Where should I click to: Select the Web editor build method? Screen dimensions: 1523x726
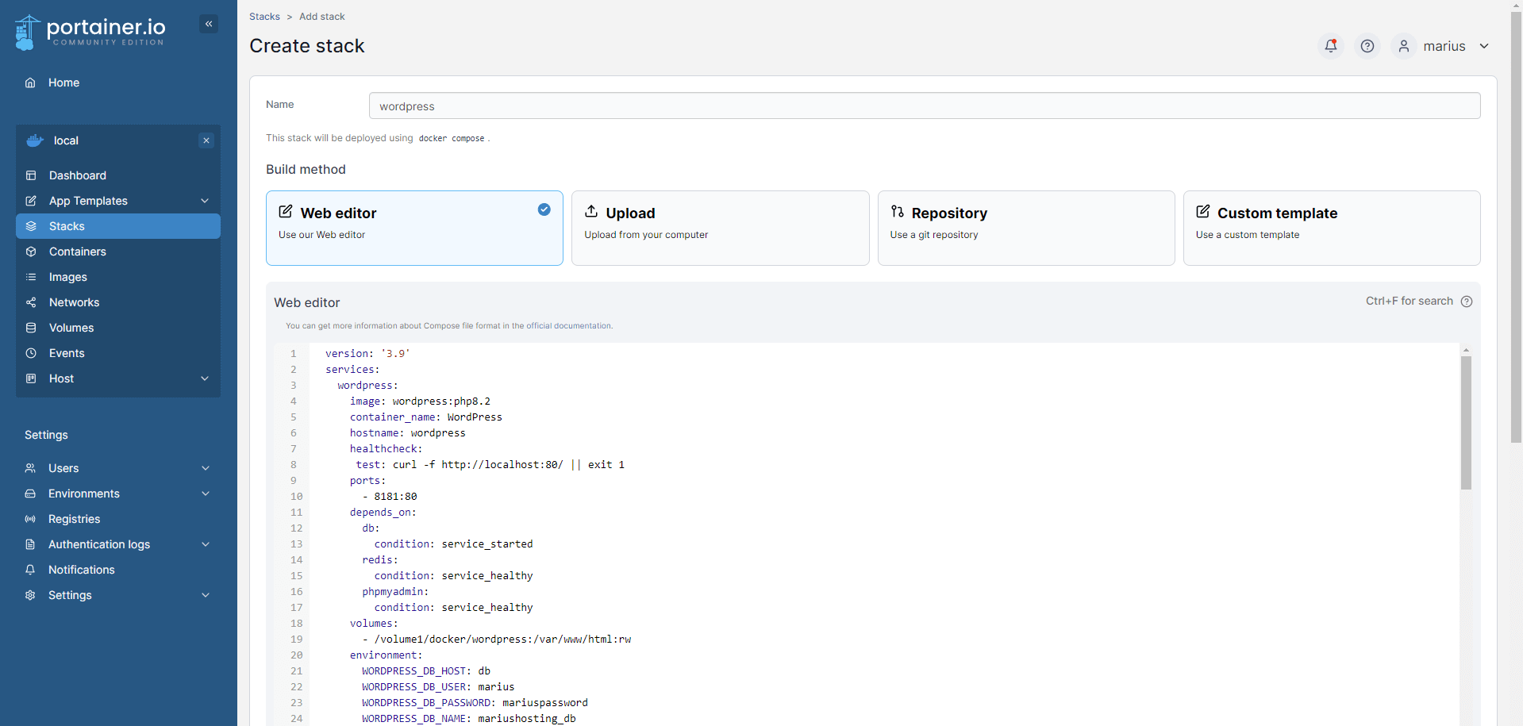pyautogui.click(x=414, y=228)
